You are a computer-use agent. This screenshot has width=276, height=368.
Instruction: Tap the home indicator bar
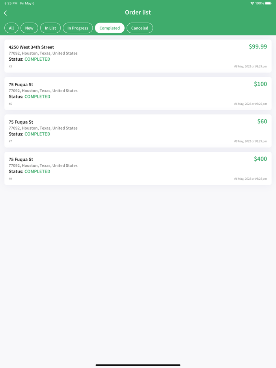point(138,365)
